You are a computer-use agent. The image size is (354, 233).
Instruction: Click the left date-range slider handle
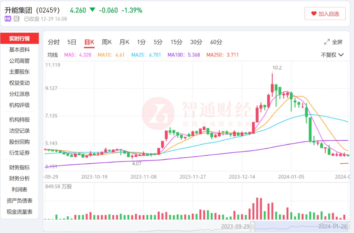coord(253,227)
